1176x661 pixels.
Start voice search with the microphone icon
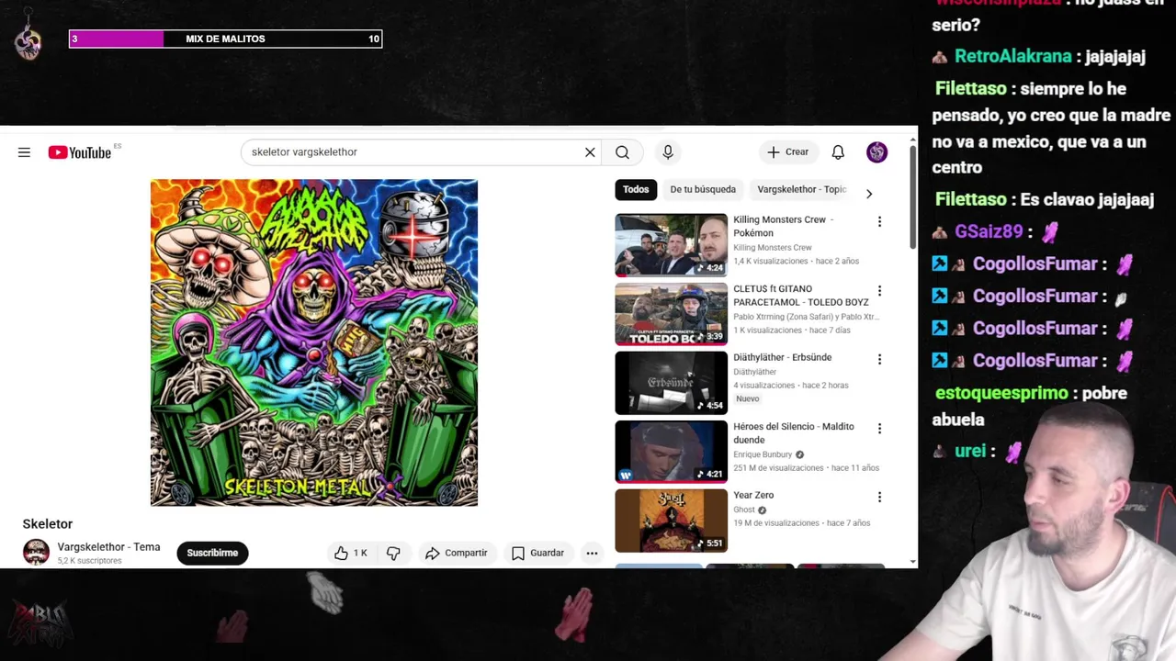(668, 152)
